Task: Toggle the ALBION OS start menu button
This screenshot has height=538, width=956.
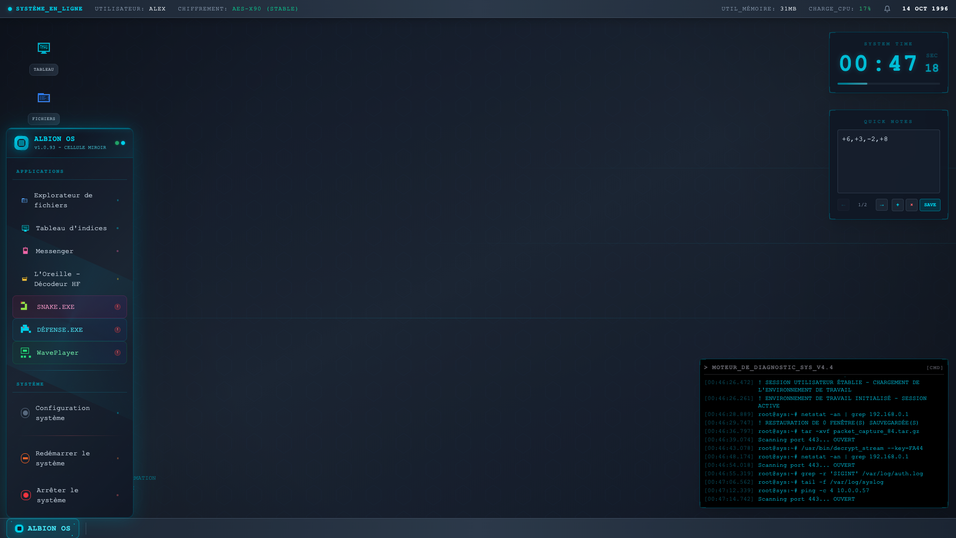Action: pyautogui.click(x=43, y=529)
